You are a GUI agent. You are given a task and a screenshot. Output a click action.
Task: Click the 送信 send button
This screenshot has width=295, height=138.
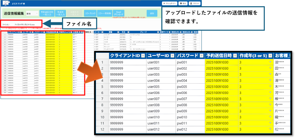pyautogui.click(x=152, y=13)
